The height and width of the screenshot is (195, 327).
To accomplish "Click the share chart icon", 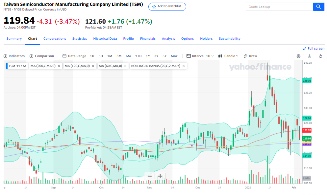I will point(310,56).
